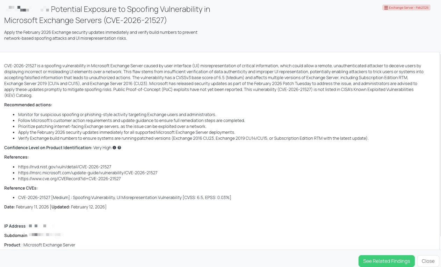
Task: Click the second IP address badge icon
Action: [x=36, y=226]
